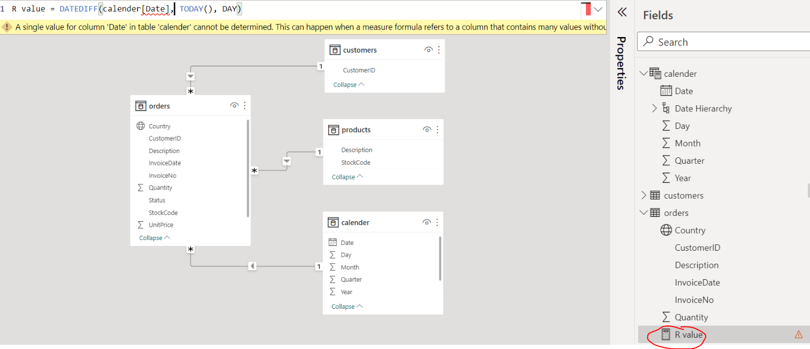Viewport: 810px width, 349px height.
Task: Select Status column in orders card
Action: click(x=157, y=200)
